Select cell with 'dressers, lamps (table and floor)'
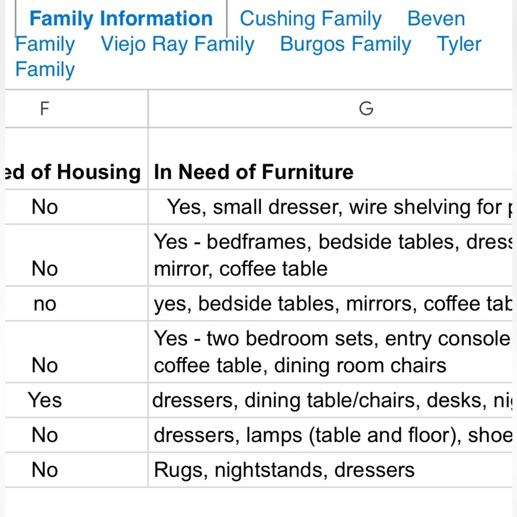517x517 pixels. click(330, 435)
